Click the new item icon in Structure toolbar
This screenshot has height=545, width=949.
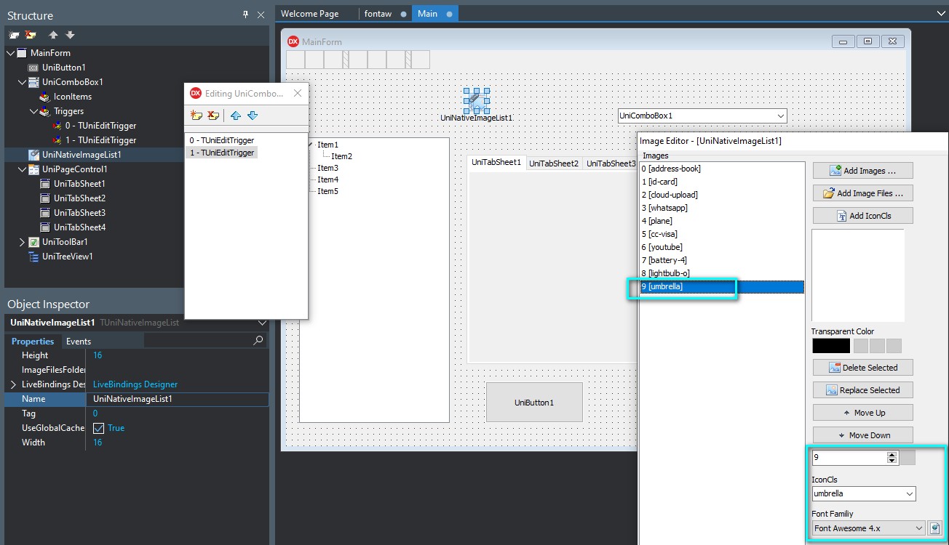(x=14, y=35)
